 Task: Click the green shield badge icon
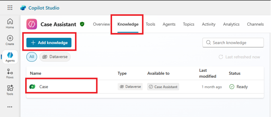[82, 24]
